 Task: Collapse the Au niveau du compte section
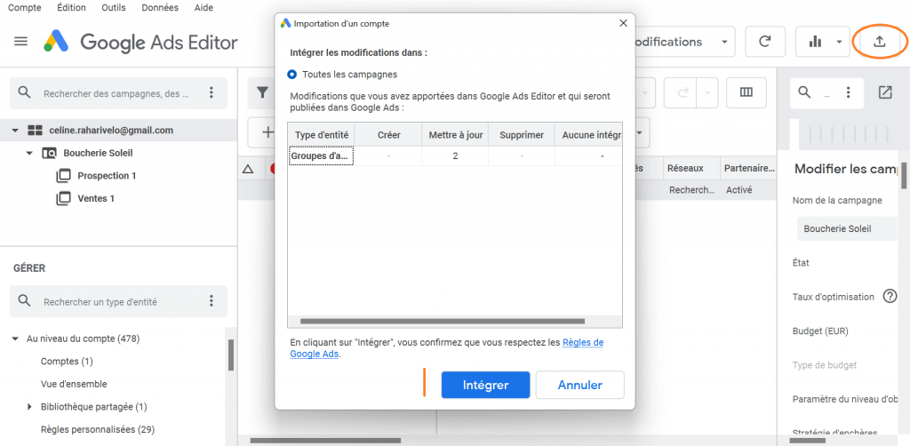coord(15,338)
